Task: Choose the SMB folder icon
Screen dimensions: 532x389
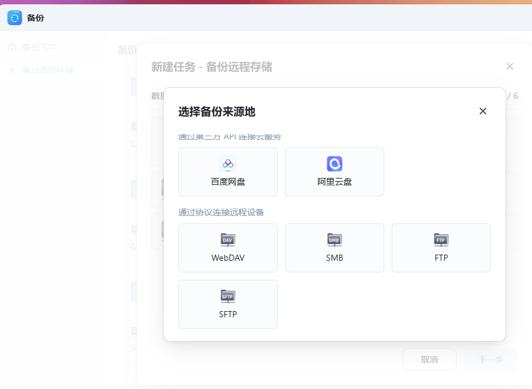Action: click(335, 240)
